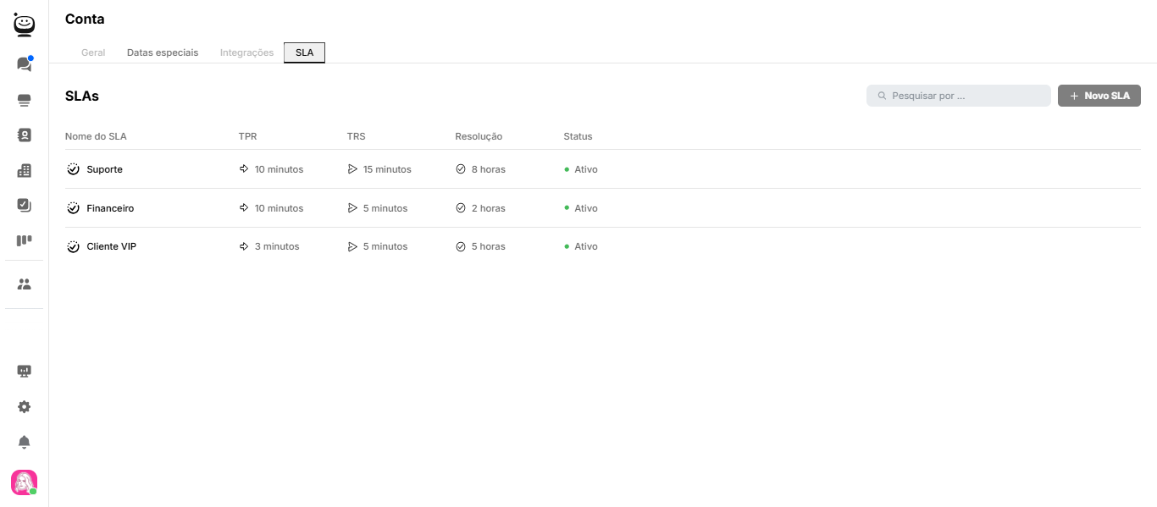Open the user profile avatar
The height and width of the screenshot is (507, 1157).
point(24,482)
